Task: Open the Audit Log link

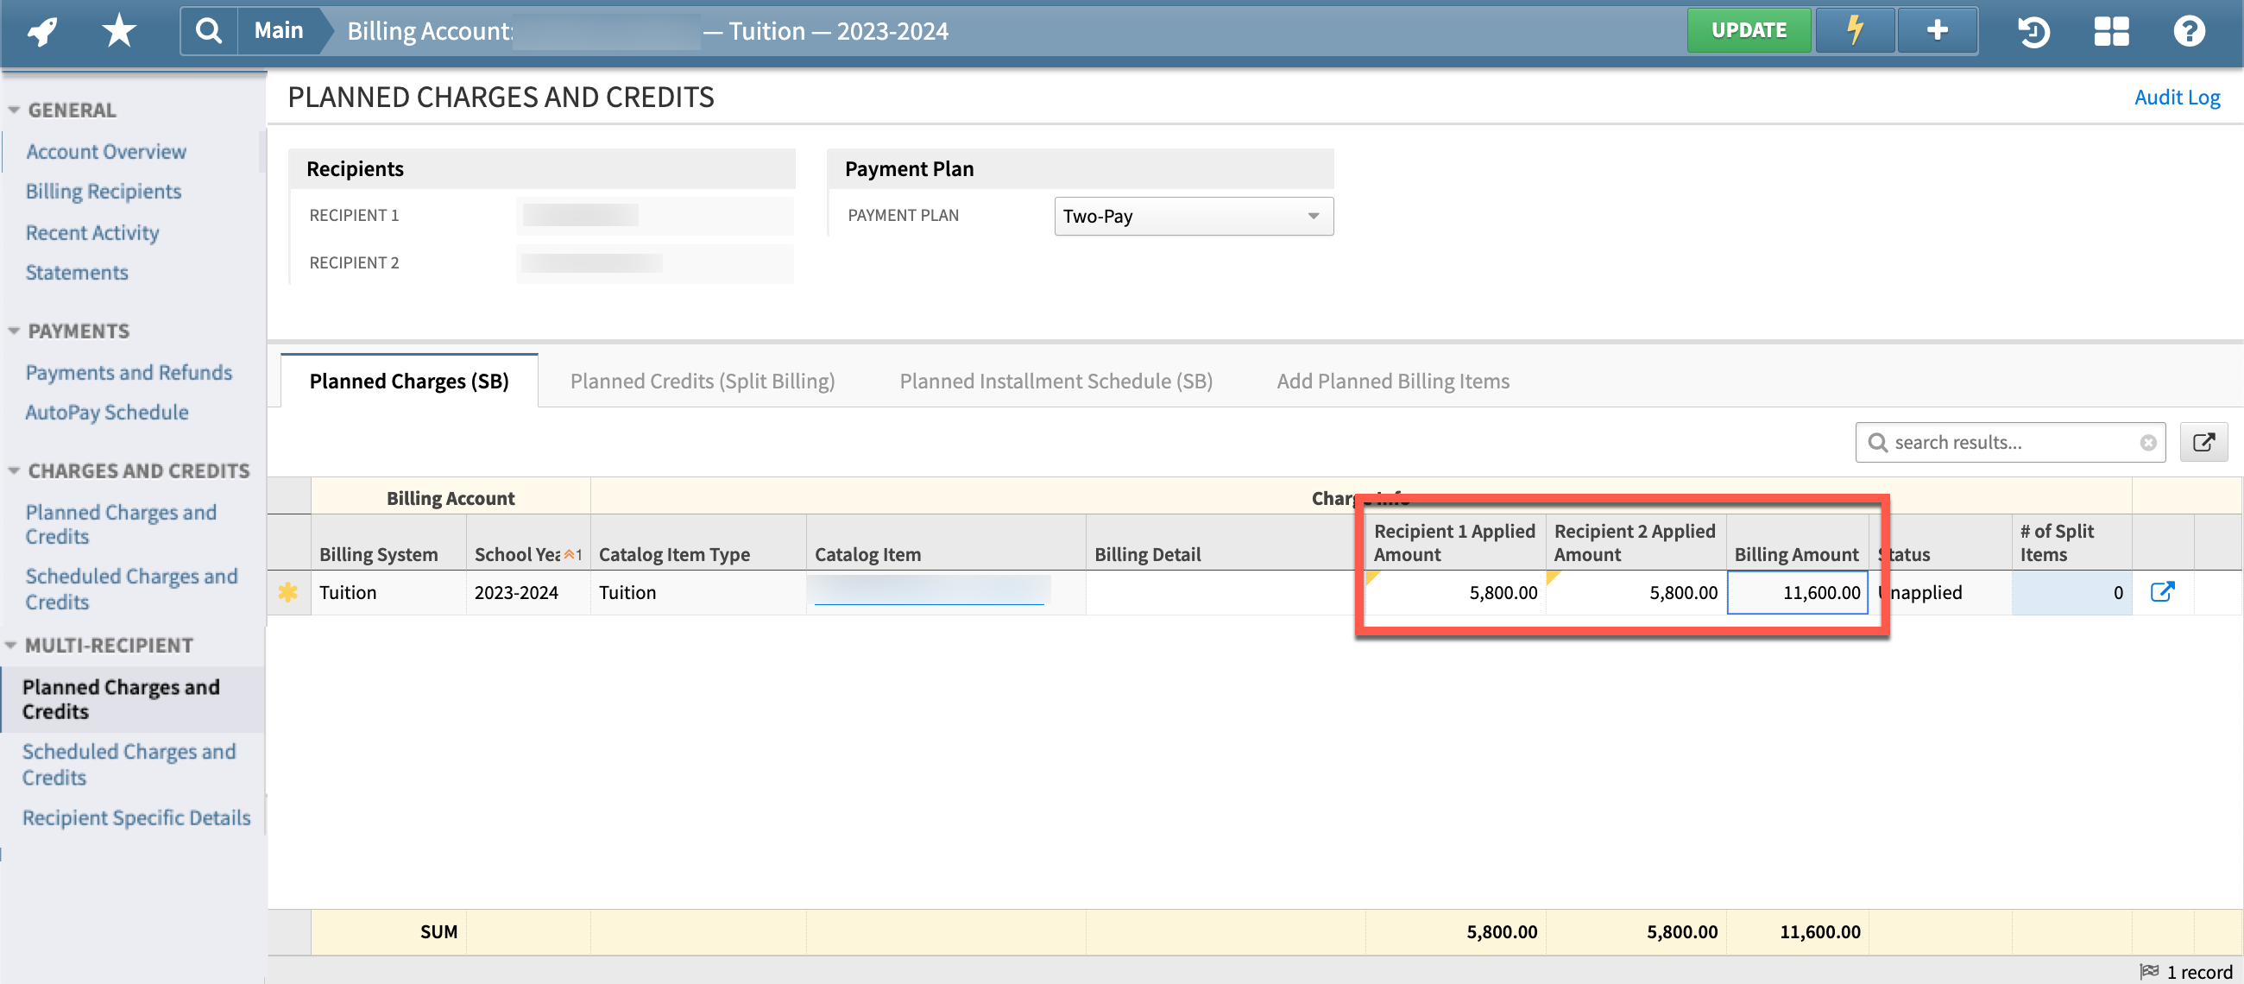Action: pos(2178,97)
